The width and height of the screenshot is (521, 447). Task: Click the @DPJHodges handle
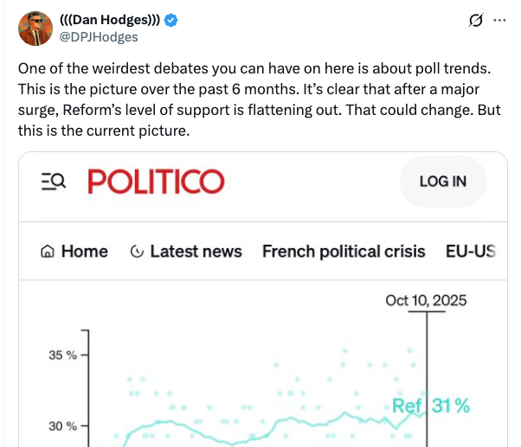pos(98,37)
